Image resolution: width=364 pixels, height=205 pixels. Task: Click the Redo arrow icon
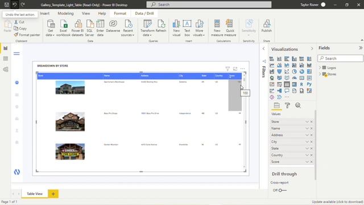point(23,5)
